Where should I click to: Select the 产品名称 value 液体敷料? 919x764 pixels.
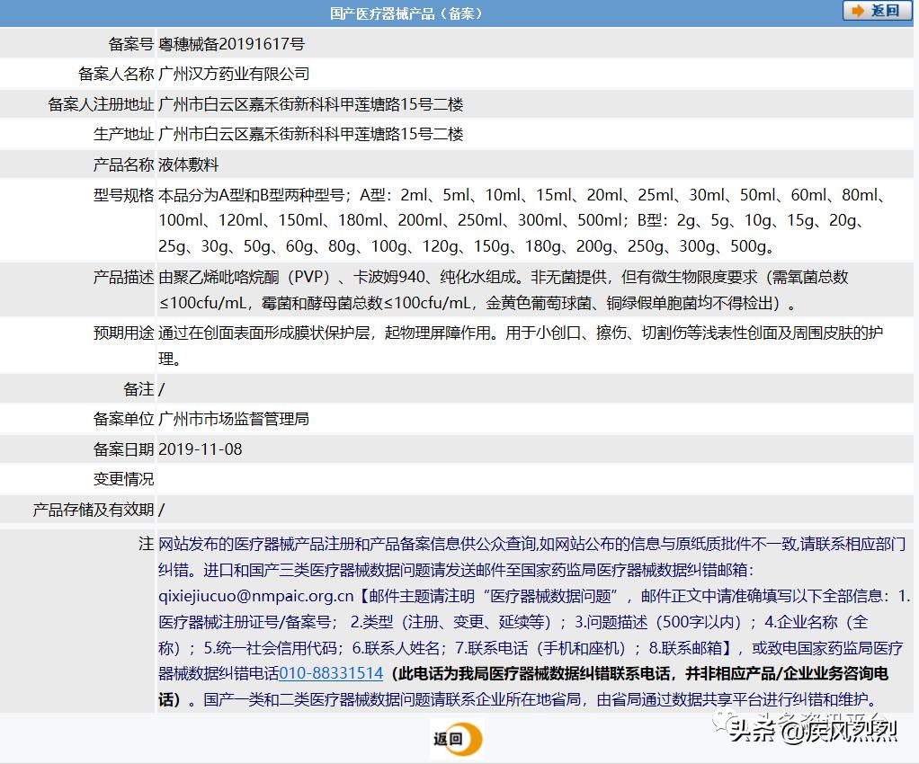[x=189, y=164]
